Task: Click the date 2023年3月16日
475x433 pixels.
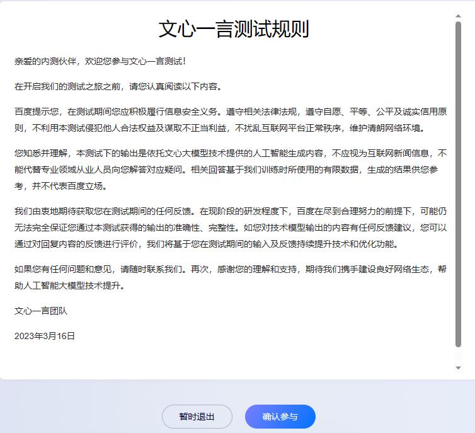Action: click(45, 336)
